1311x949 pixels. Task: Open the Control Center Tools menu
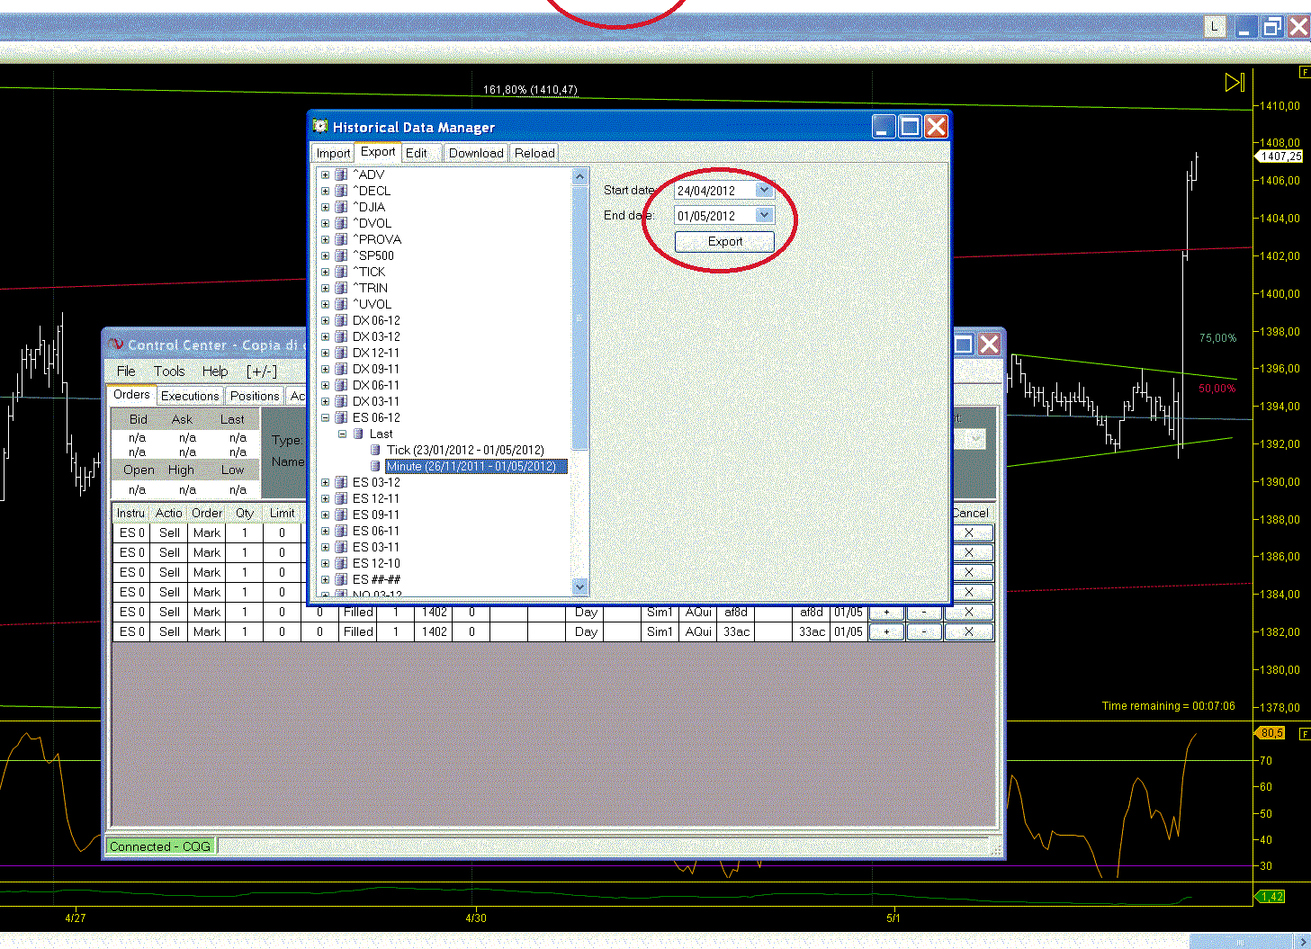(x=169, y=371)
